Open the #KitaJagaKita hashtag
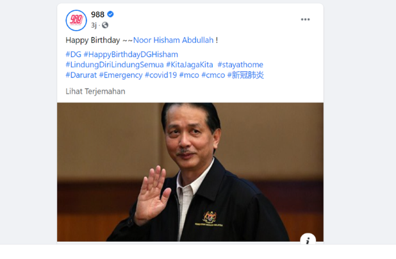 190,65
